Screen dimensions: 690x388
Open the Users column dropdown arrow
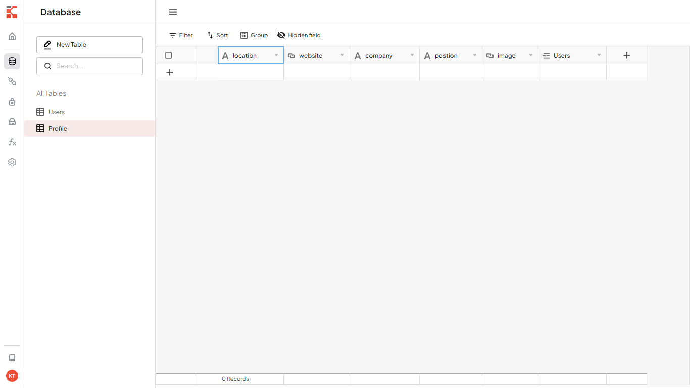click(599, 55)
